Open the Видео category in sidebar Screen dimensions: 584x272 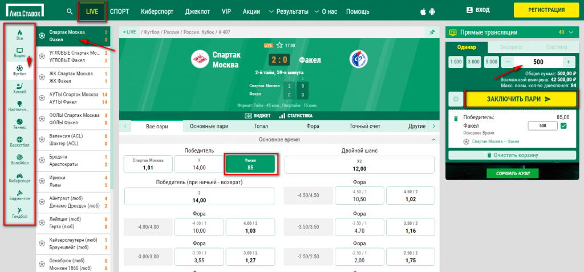coord(20,52)
